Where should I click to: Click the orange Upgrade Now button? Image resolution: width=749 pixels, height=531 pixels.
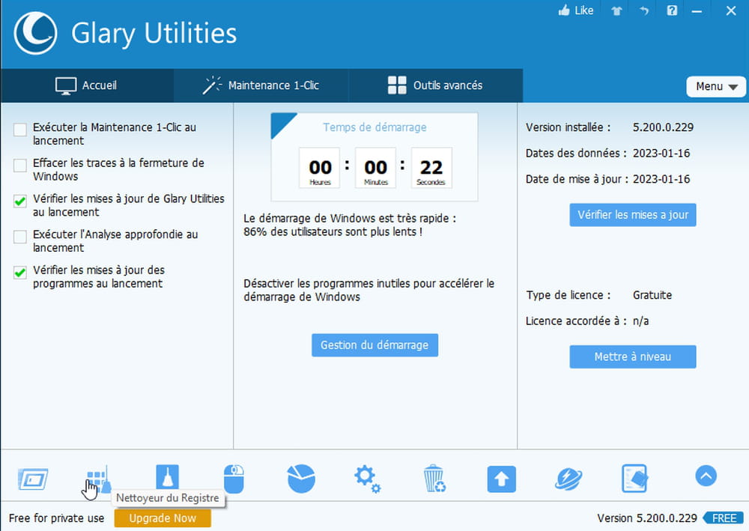click(163, 518)
